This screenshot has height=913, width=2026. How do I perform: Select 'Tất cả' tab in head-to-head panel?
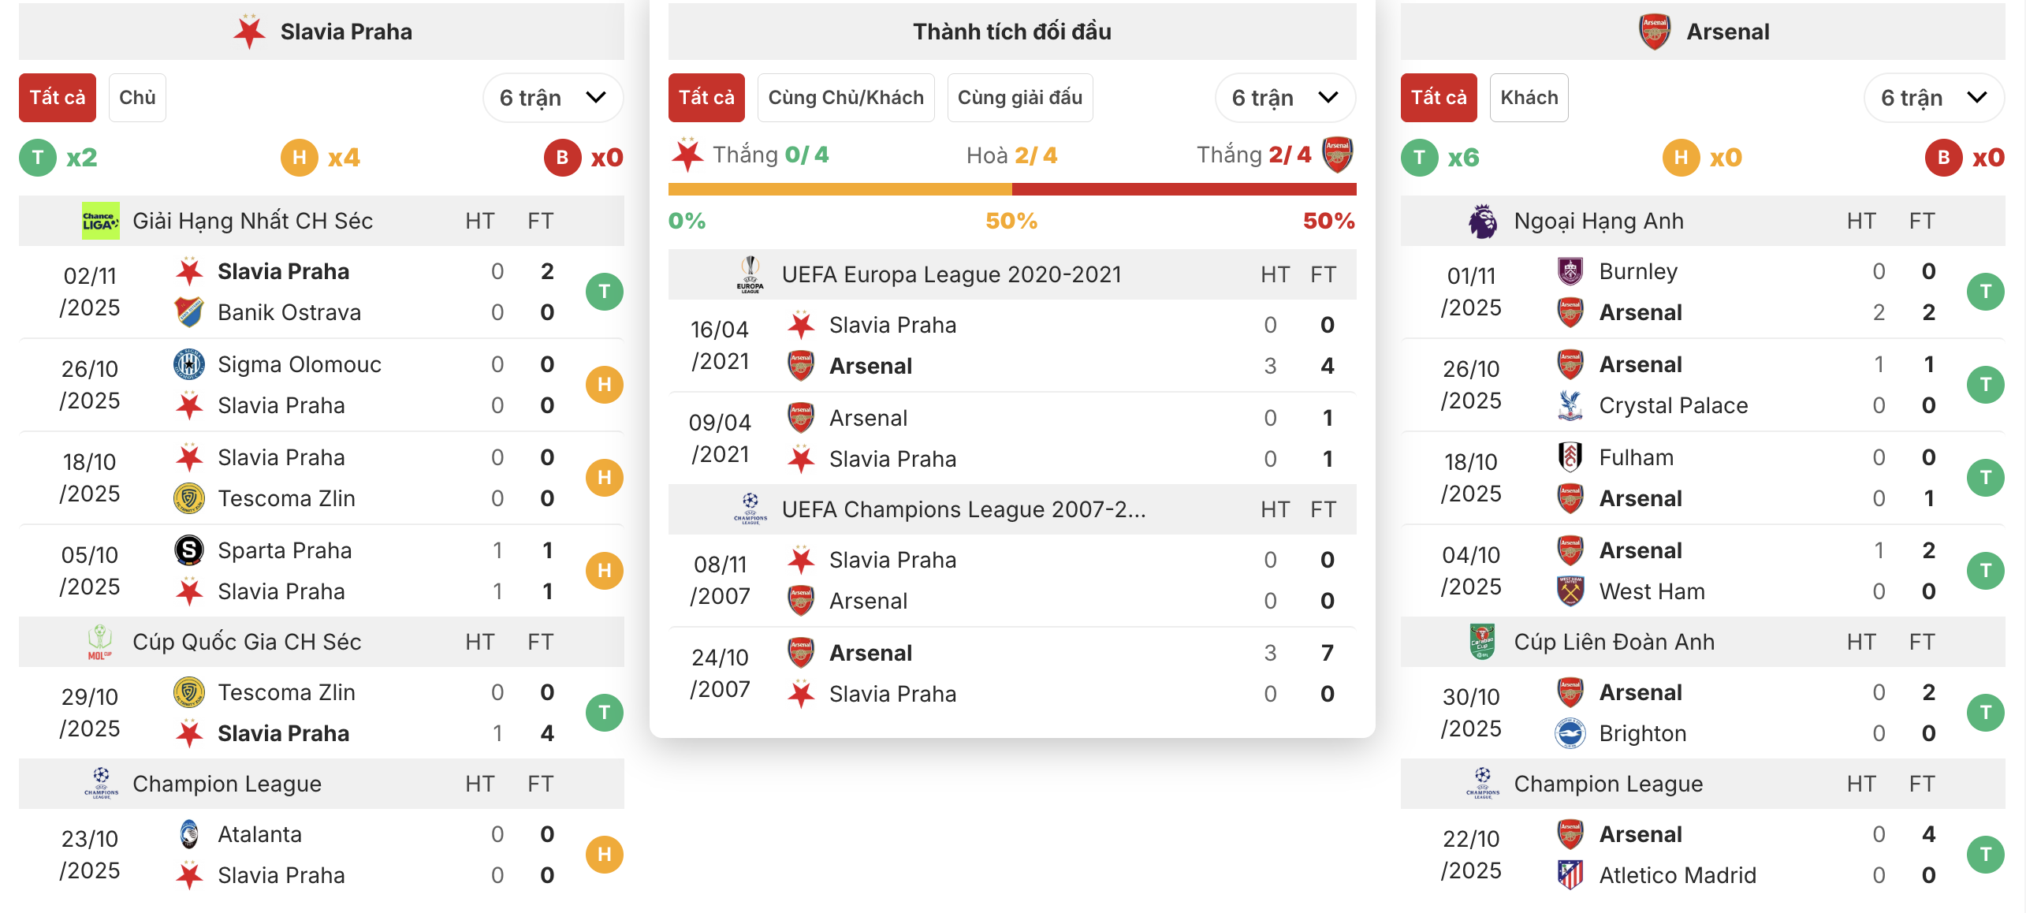706,98
